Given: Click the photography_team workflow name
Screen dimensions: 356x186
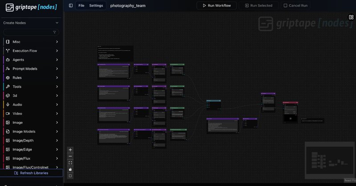Looking at the screenshot, I should click(128, 6).
